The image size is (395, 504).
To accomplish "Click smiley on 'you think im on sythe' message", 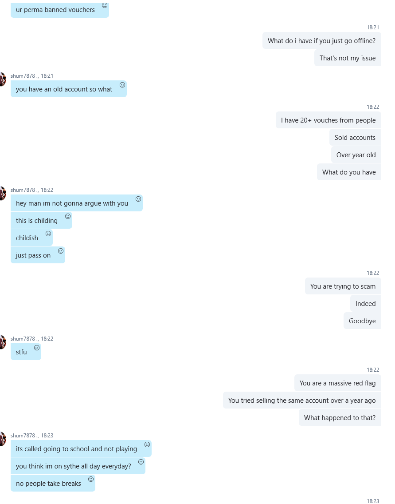I will pyautogui.click(x=141, y=462).
